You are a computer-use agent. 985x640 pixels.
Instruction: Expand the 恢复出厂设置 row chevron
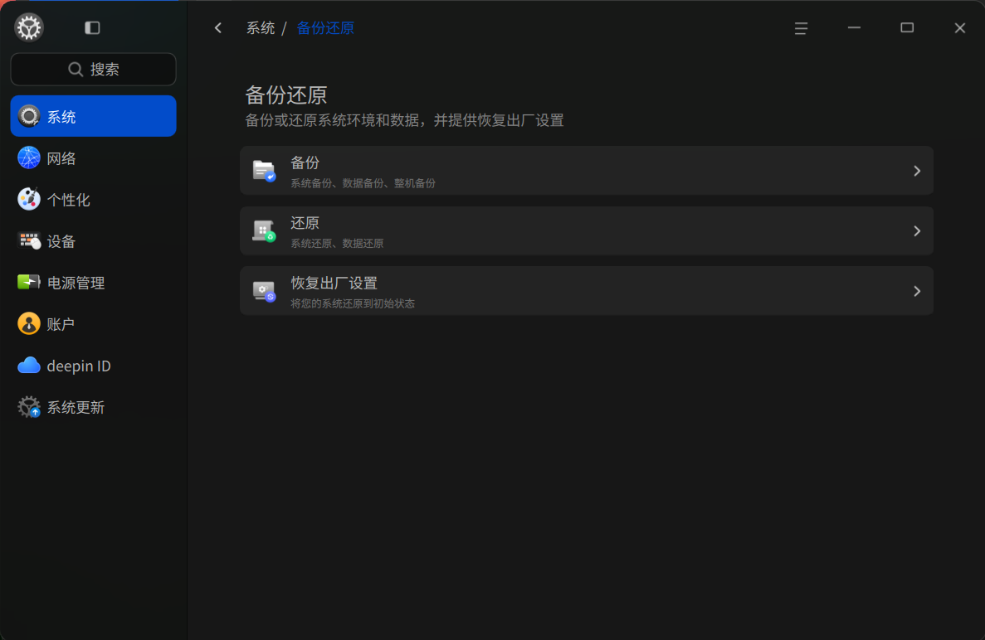pos(917,291)
